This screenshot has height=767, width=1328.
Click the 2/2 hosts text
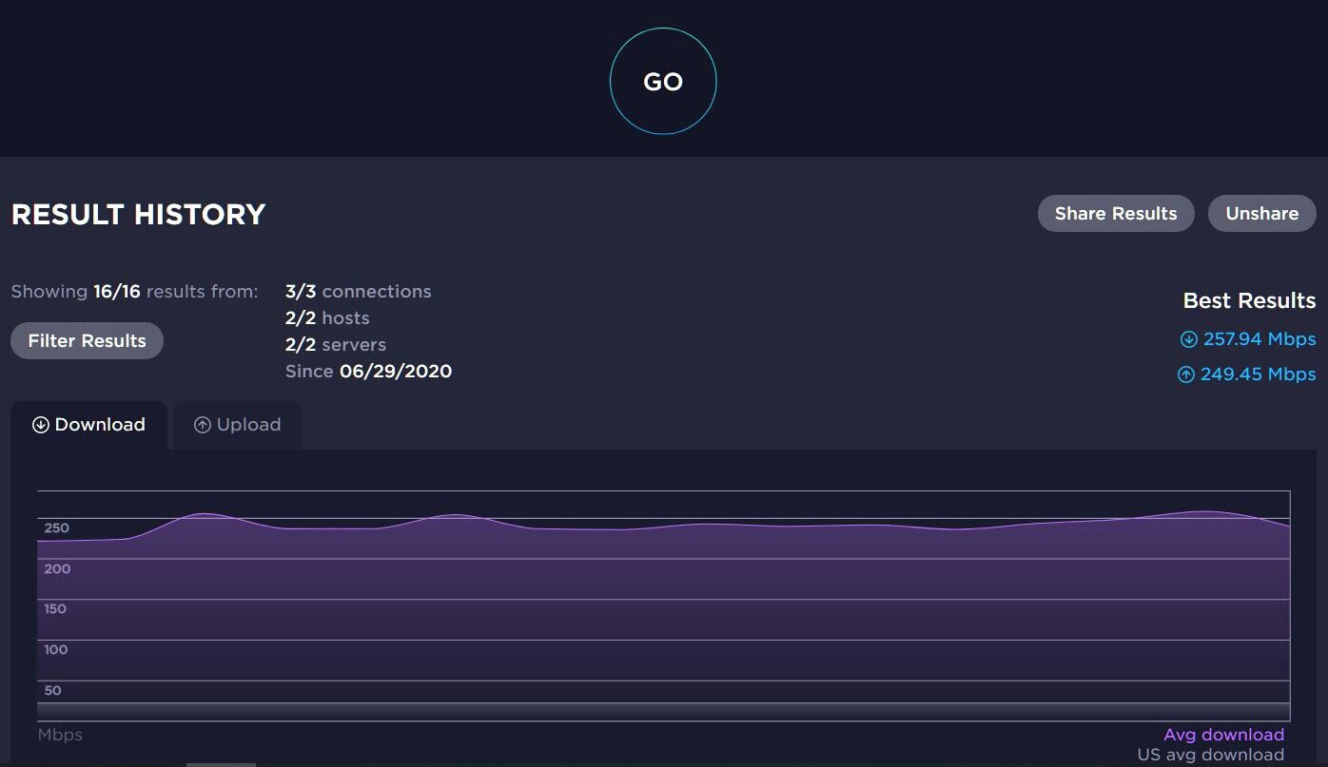pyautogui.click(x=327, y=318)
